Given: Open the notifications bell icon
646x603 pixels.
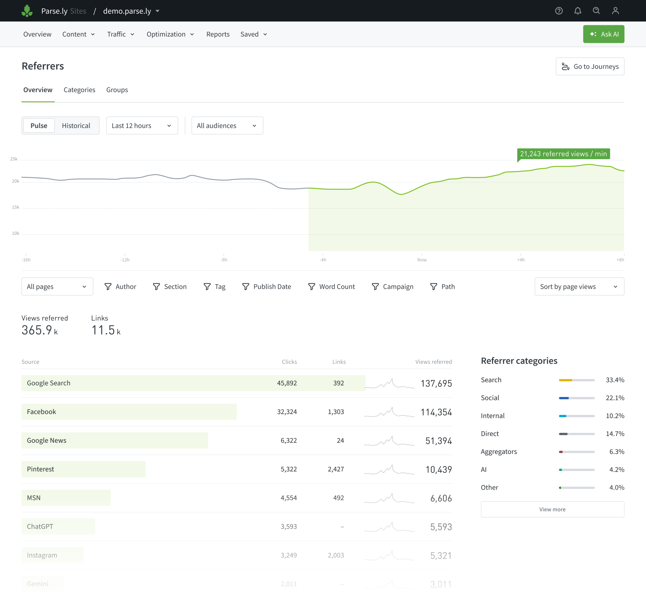Looking at the screenshot, I should pos(577,11).
